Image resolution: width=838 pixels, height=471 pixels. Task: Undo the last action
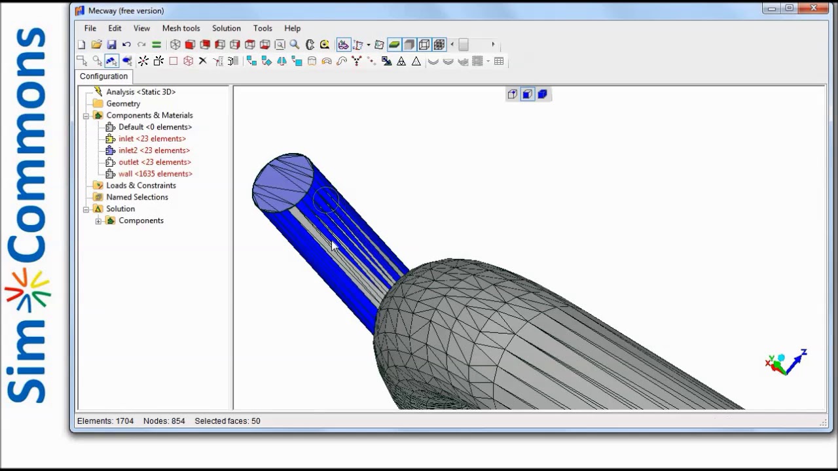click(126, 44)
